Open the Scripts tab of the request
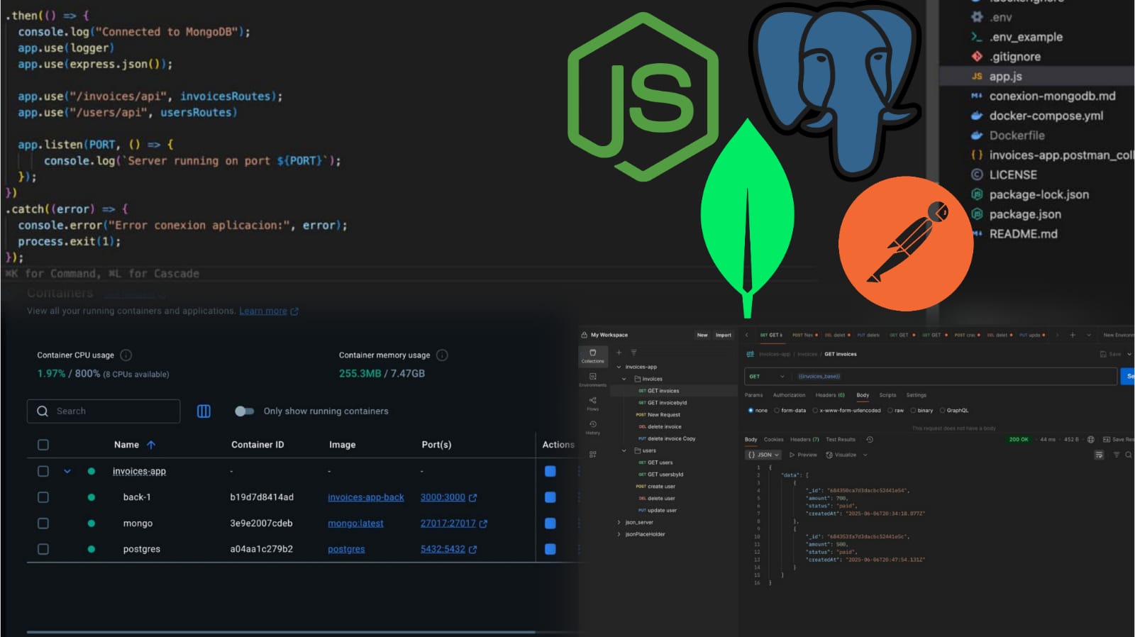This screenshot has width=1135, height=637. pyautogui.click(x=887, y=395)
